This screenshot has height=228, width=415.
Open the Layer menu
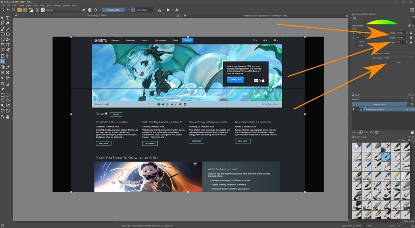pyautogui.click(x=28, y=5)
